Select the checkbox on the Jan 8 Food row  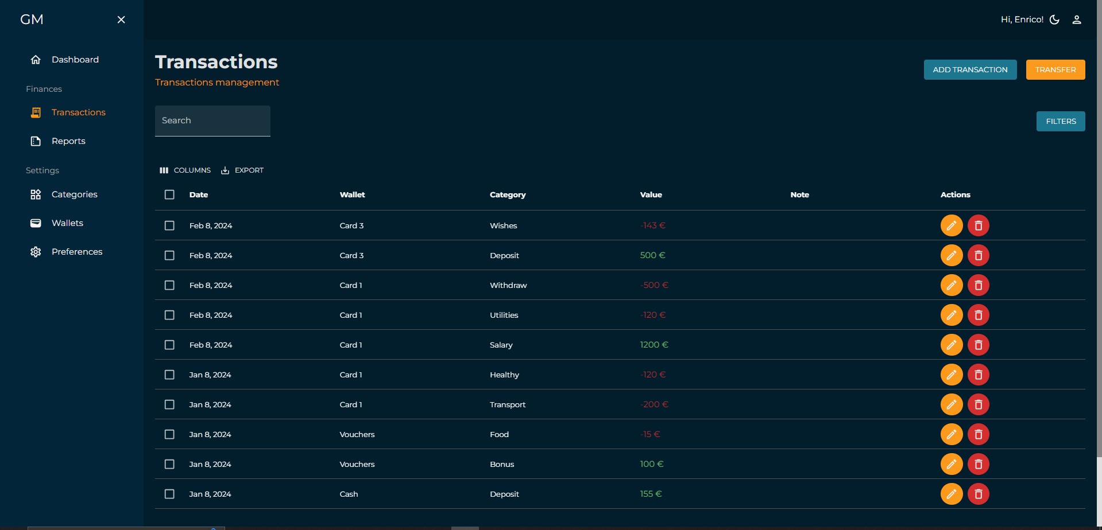[169, 434]
